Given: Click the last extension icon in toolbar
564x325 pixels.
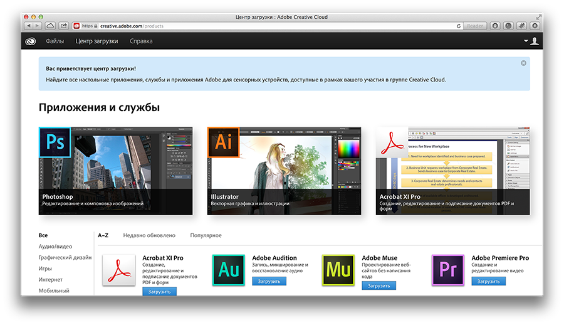Looking at the screenshot, I should click(535, 26).
